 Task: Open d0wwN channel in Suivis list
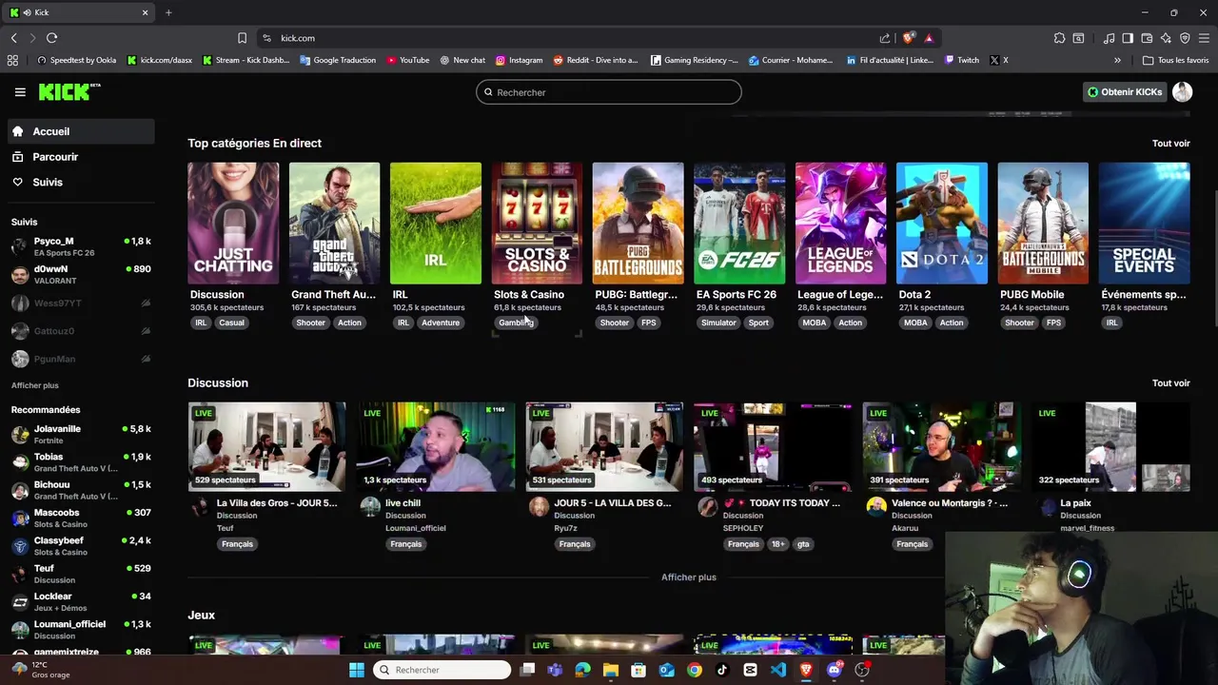[x=81, y=275]
